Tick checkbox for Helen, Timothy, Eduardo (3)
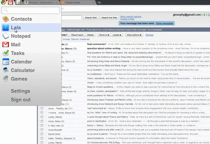This screenshot has width=210, height=144. tap(42, 138)
